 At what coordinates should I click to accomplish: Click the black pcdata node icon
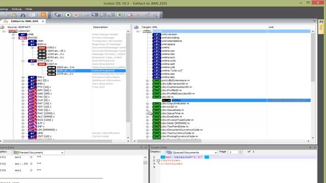tap(167, 100)
